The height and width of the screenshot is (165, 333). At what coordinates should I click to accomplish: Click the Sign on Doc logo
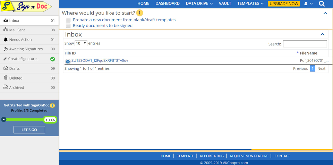tap(26, 7)
